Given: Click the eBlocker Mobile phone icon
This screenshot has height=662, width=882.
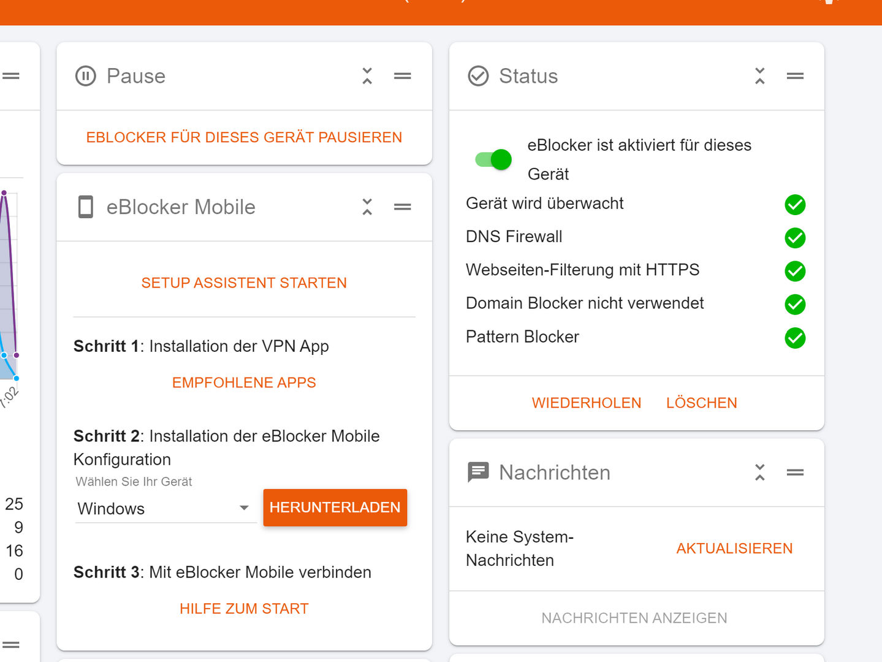Looking at the screenshot, I should click(x=86, y=207).
